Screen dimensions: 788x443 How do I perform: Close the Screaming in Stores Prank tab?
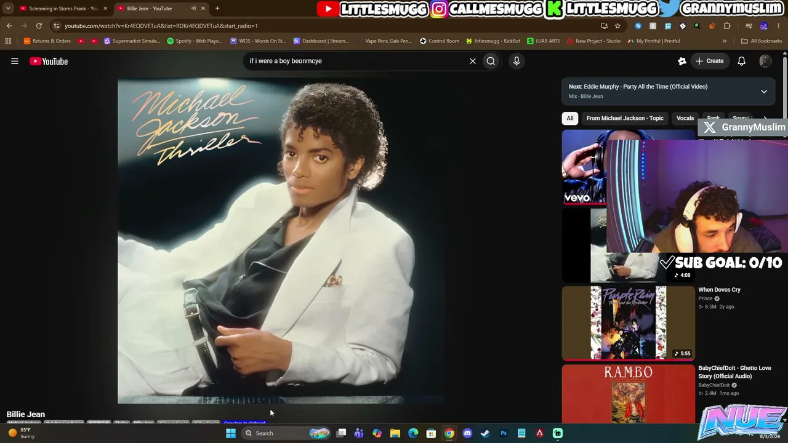(x=105, y=9)
